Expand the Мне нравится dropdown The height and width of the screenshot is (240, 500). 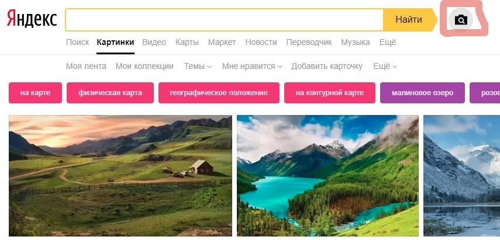click(252, 66)
